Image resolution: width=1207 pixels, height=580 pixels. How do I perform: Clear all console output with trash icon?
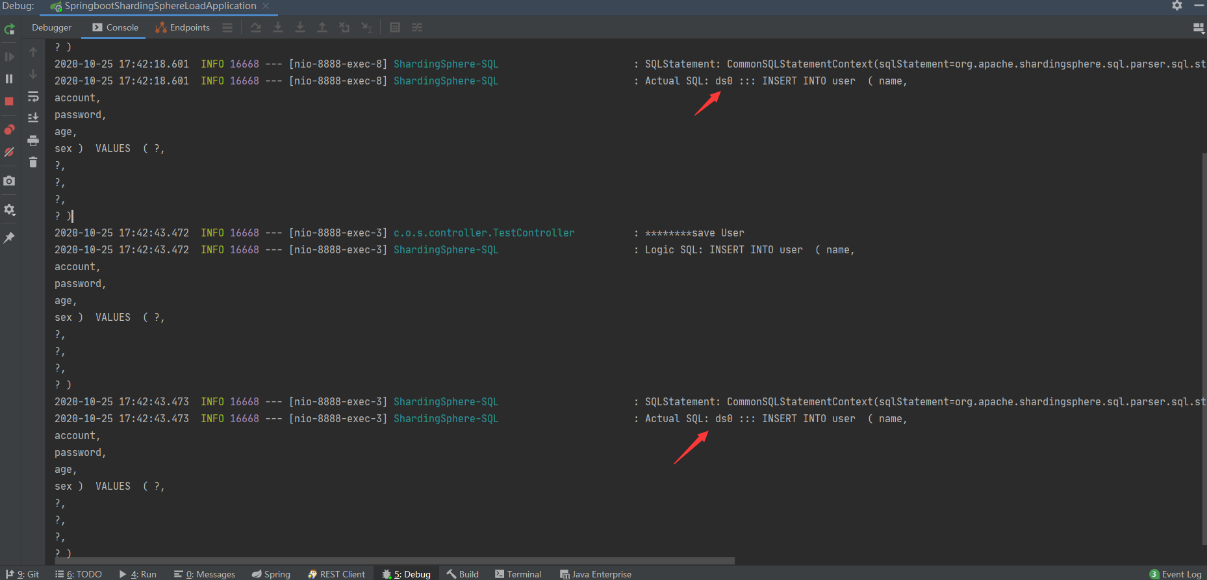tap(33, 162)
